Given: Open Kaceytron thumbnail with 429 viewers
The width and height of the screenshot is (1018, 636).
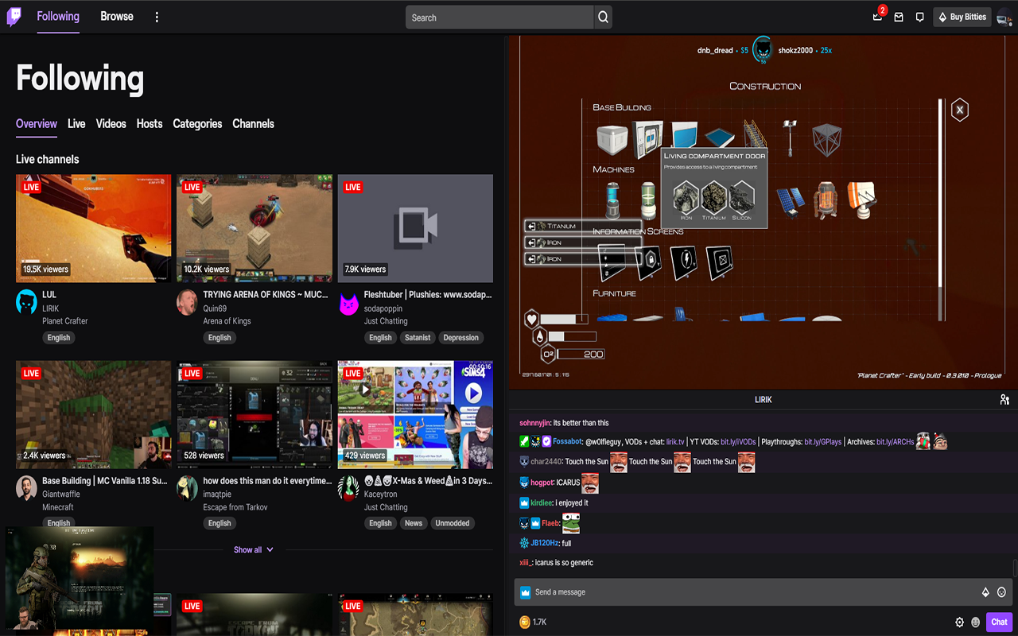Looking at the screenshot, I should tap(415, 414).
